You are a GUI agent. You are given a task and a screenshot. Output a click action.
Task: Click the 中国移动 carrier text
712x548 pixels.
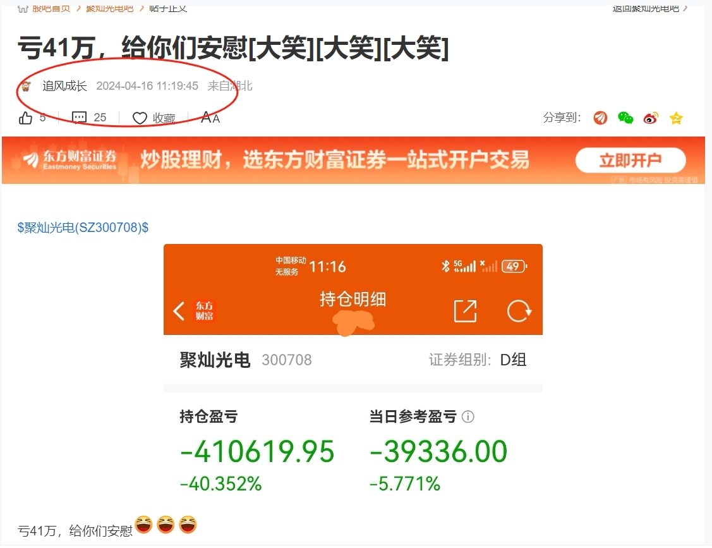(x=291, y=260)
